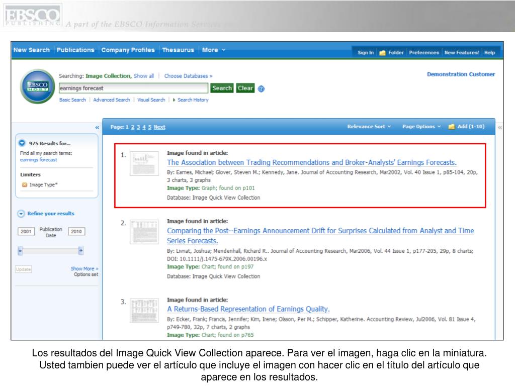
Task: Click Show More under Refine your results
Action: pyautogui.click(x=84, y=268)
